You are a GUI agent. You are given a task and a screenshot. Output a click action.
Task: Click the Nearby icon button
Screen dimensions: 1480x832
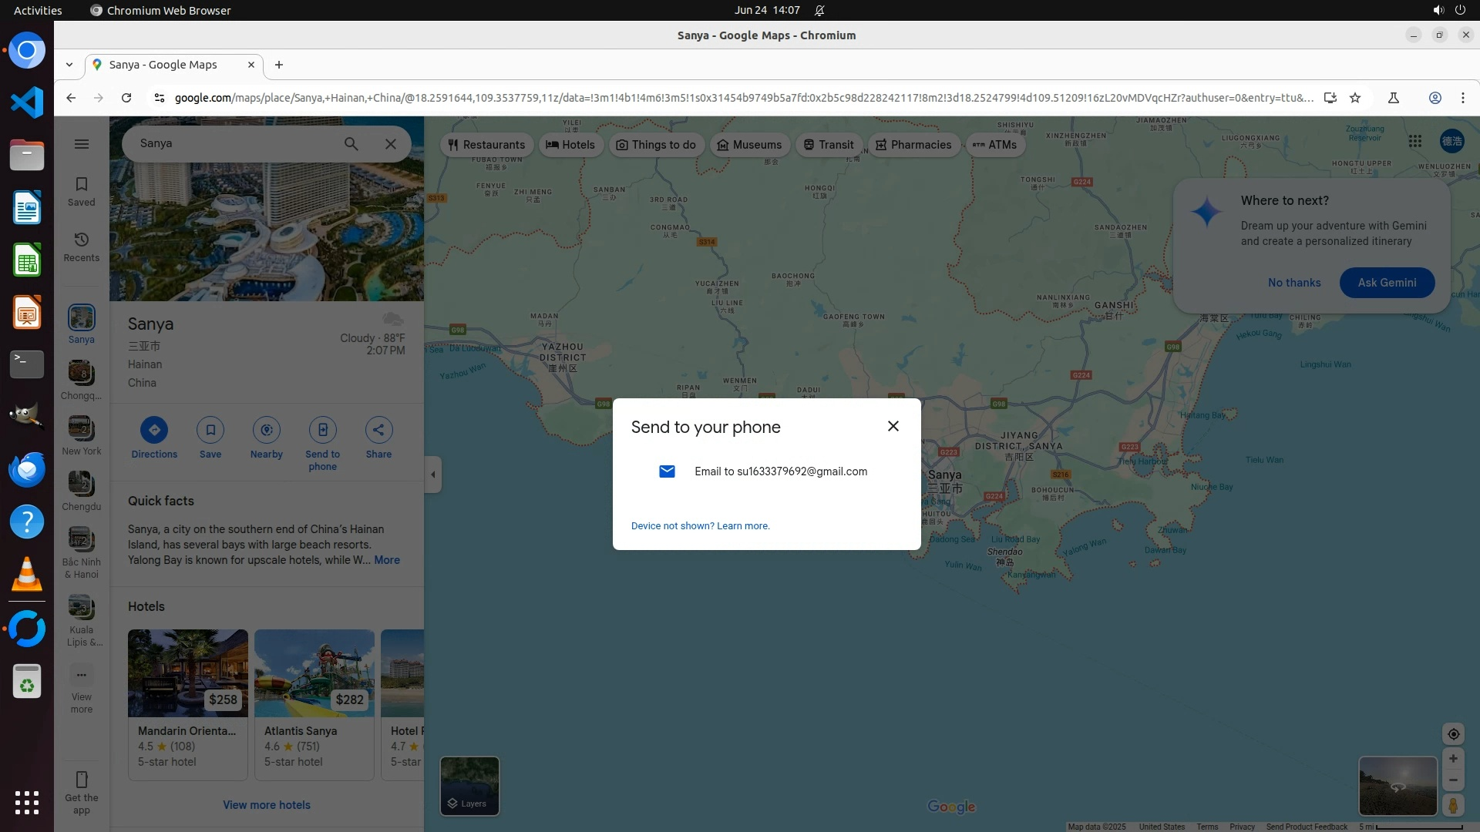pyautogui.click(x=266, y=430)
